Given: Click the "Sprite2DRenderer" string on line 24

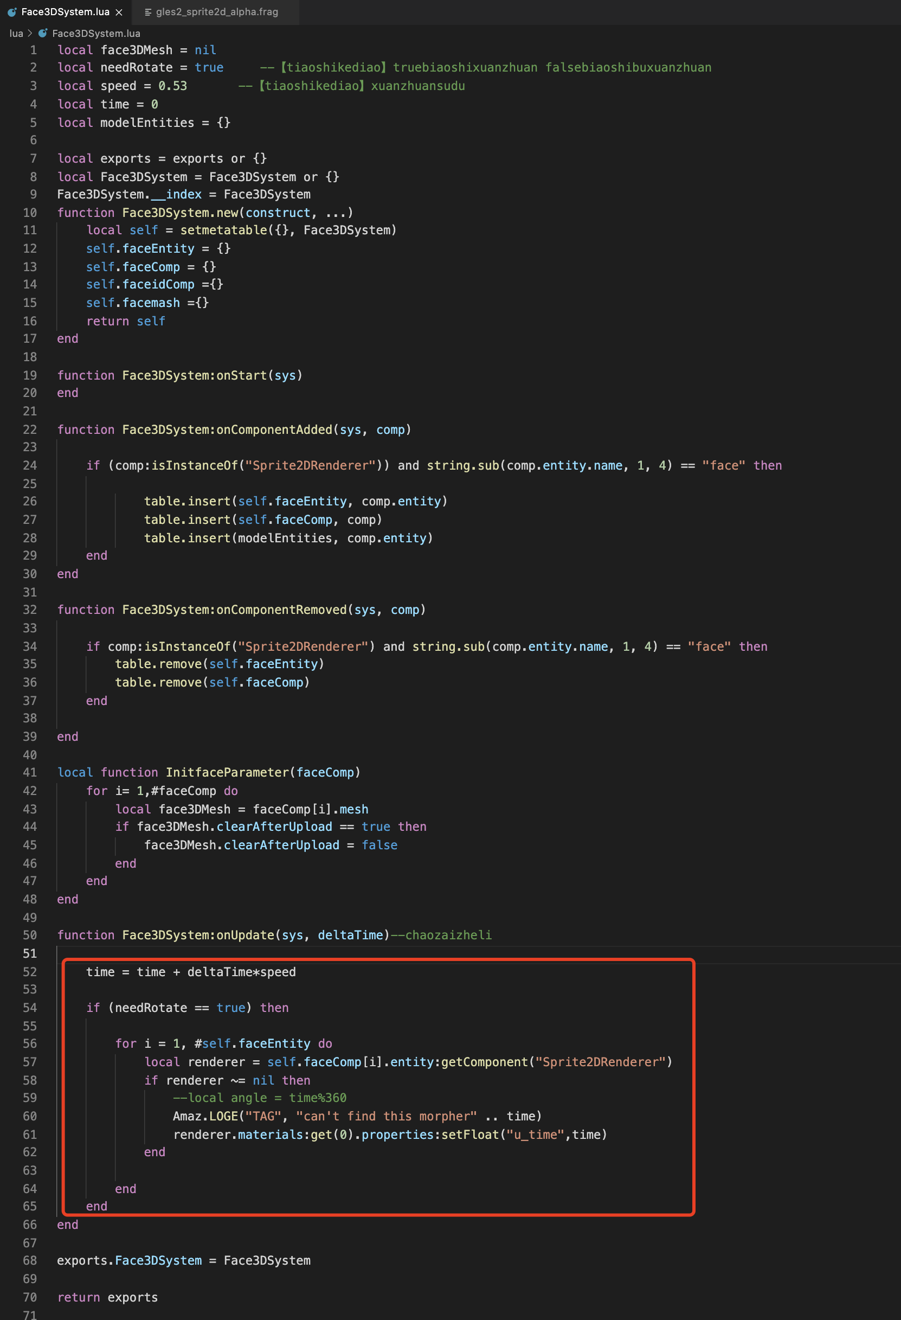Looking at the screenshot, I should pyautogui.click(x=311, y=466).
